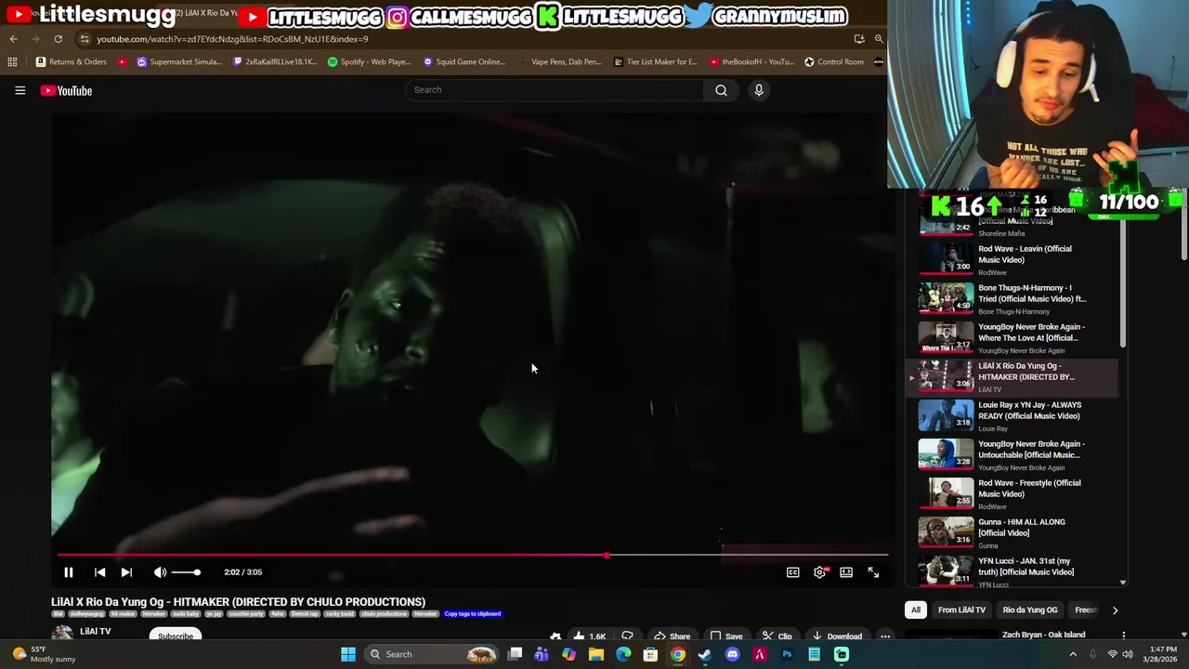Open the player settings gear menu
The image size is (1189, 669).
(x=819, y=572)
